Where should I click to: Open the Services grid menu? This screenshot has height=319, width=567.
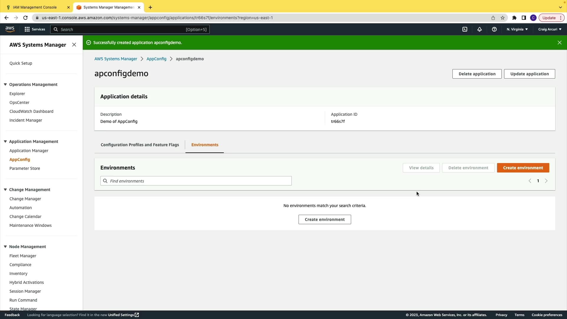(35, 29)
